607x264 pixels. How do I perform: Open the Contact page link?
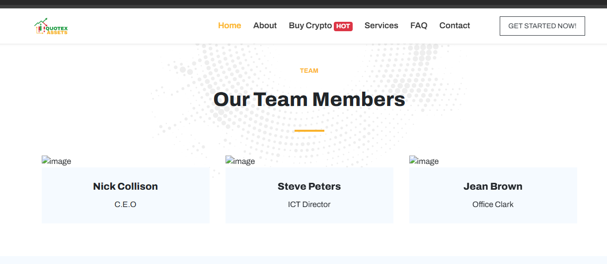click(454, 26)
